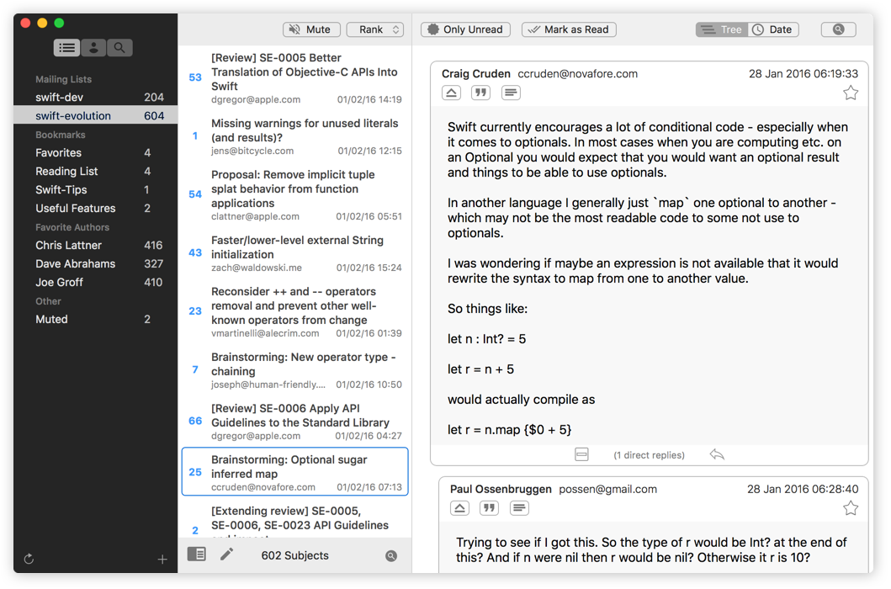Collapse Craig Cruden's message with up-arrow icon
Viewport: 891px width, 589px height.
point(451,93)
